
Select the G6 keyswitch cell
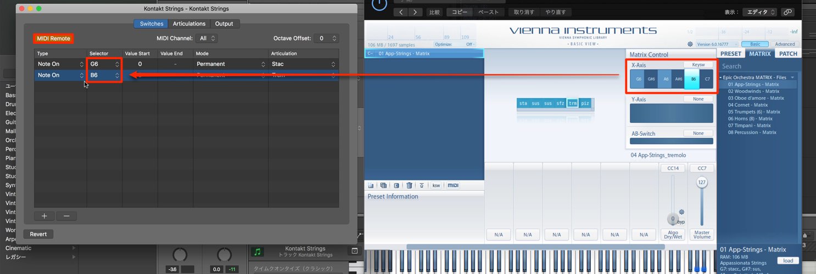tap(638, 79)
